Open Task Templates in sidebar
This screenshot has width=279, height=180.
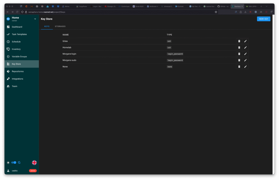[19, 34]
